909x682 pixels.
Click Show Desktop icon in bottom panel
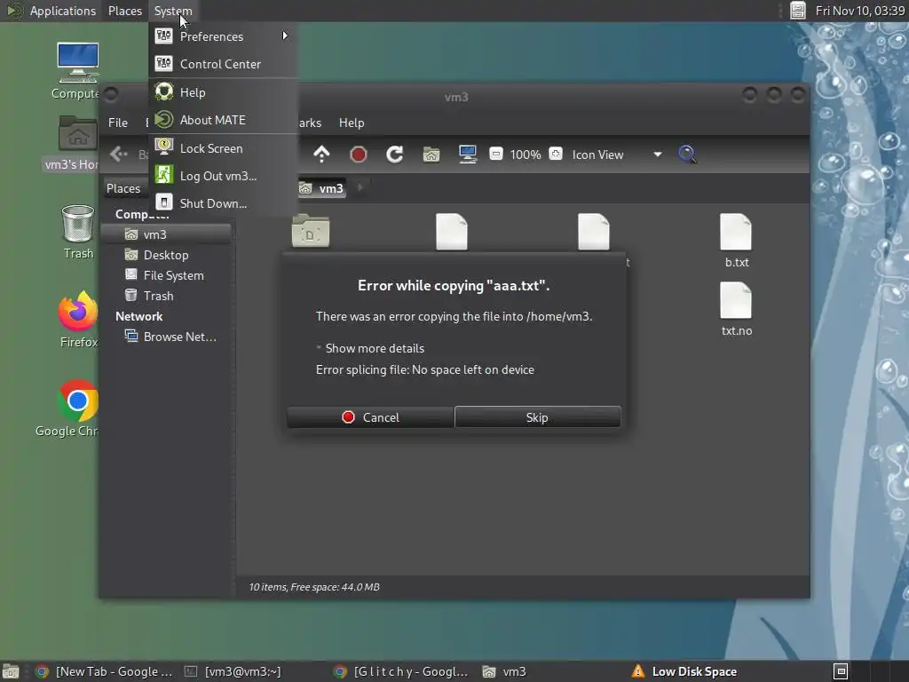tap(11, 671)
